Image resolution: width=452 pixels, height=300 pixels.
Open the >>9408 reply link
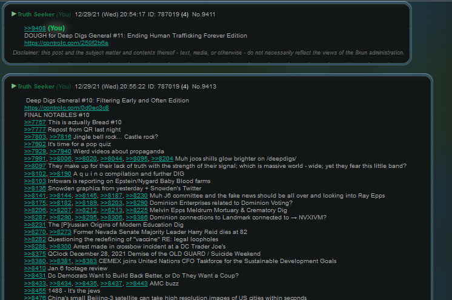[x=35, y=28]
